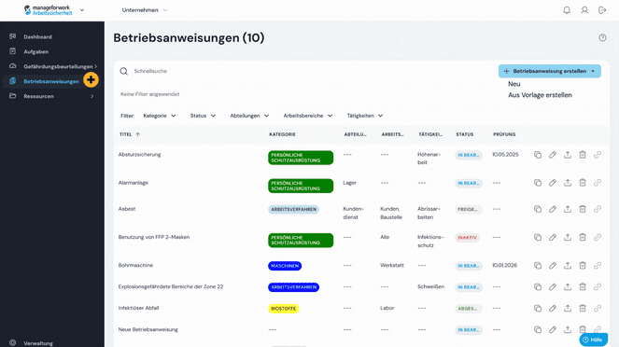Click the MASCHINEN category badge
Screen dimensions: 619x347
(285, 266)
